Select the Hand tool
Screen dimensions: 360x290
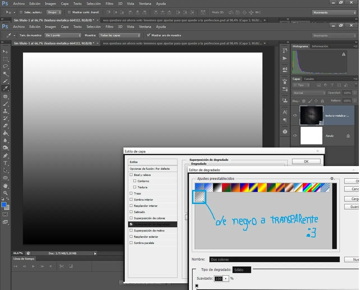(x=5, y=185)
